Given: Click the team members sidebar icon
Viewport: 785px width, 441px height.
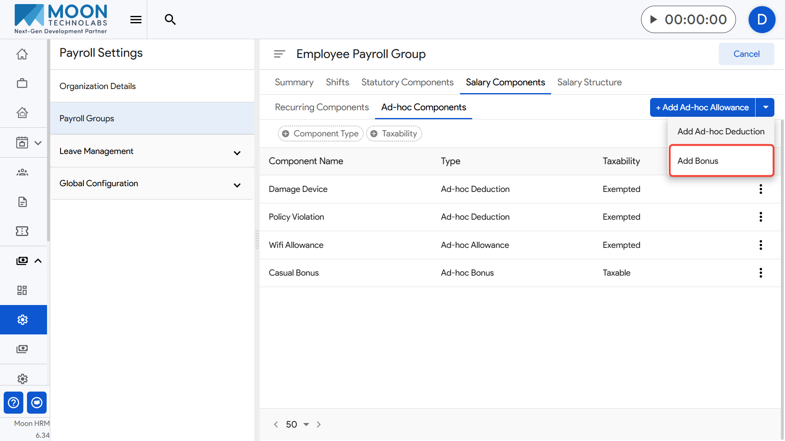Looking at the screenshot, I should [22, 172].
